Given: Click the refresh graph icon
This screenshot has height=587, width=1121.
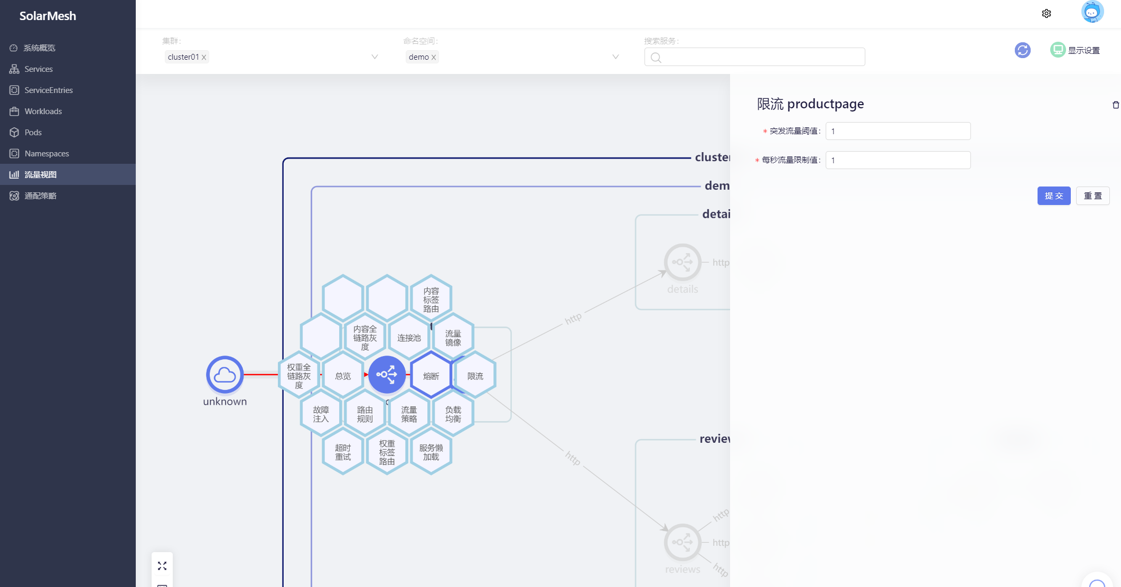Looking at the screenshot, I should 1023,50.
